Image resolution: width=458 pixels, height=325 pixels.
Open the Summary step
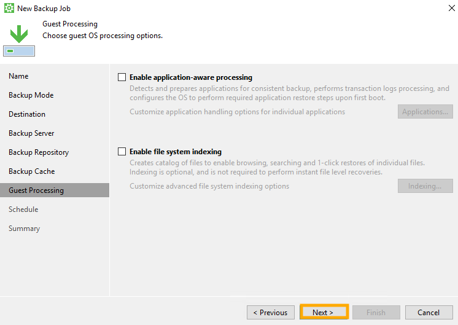pos(24,229)
